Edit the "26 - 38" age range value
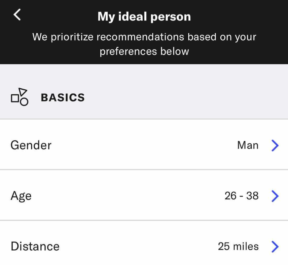 [241, 196]
